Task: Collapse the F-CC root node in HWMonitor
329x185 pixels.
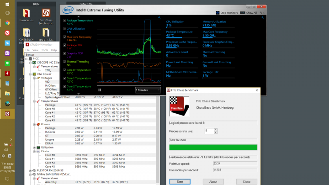Action: 27,59
